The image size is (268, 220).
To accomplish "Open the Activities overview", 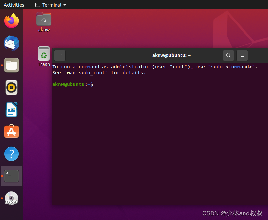I will tap(14, 5).
